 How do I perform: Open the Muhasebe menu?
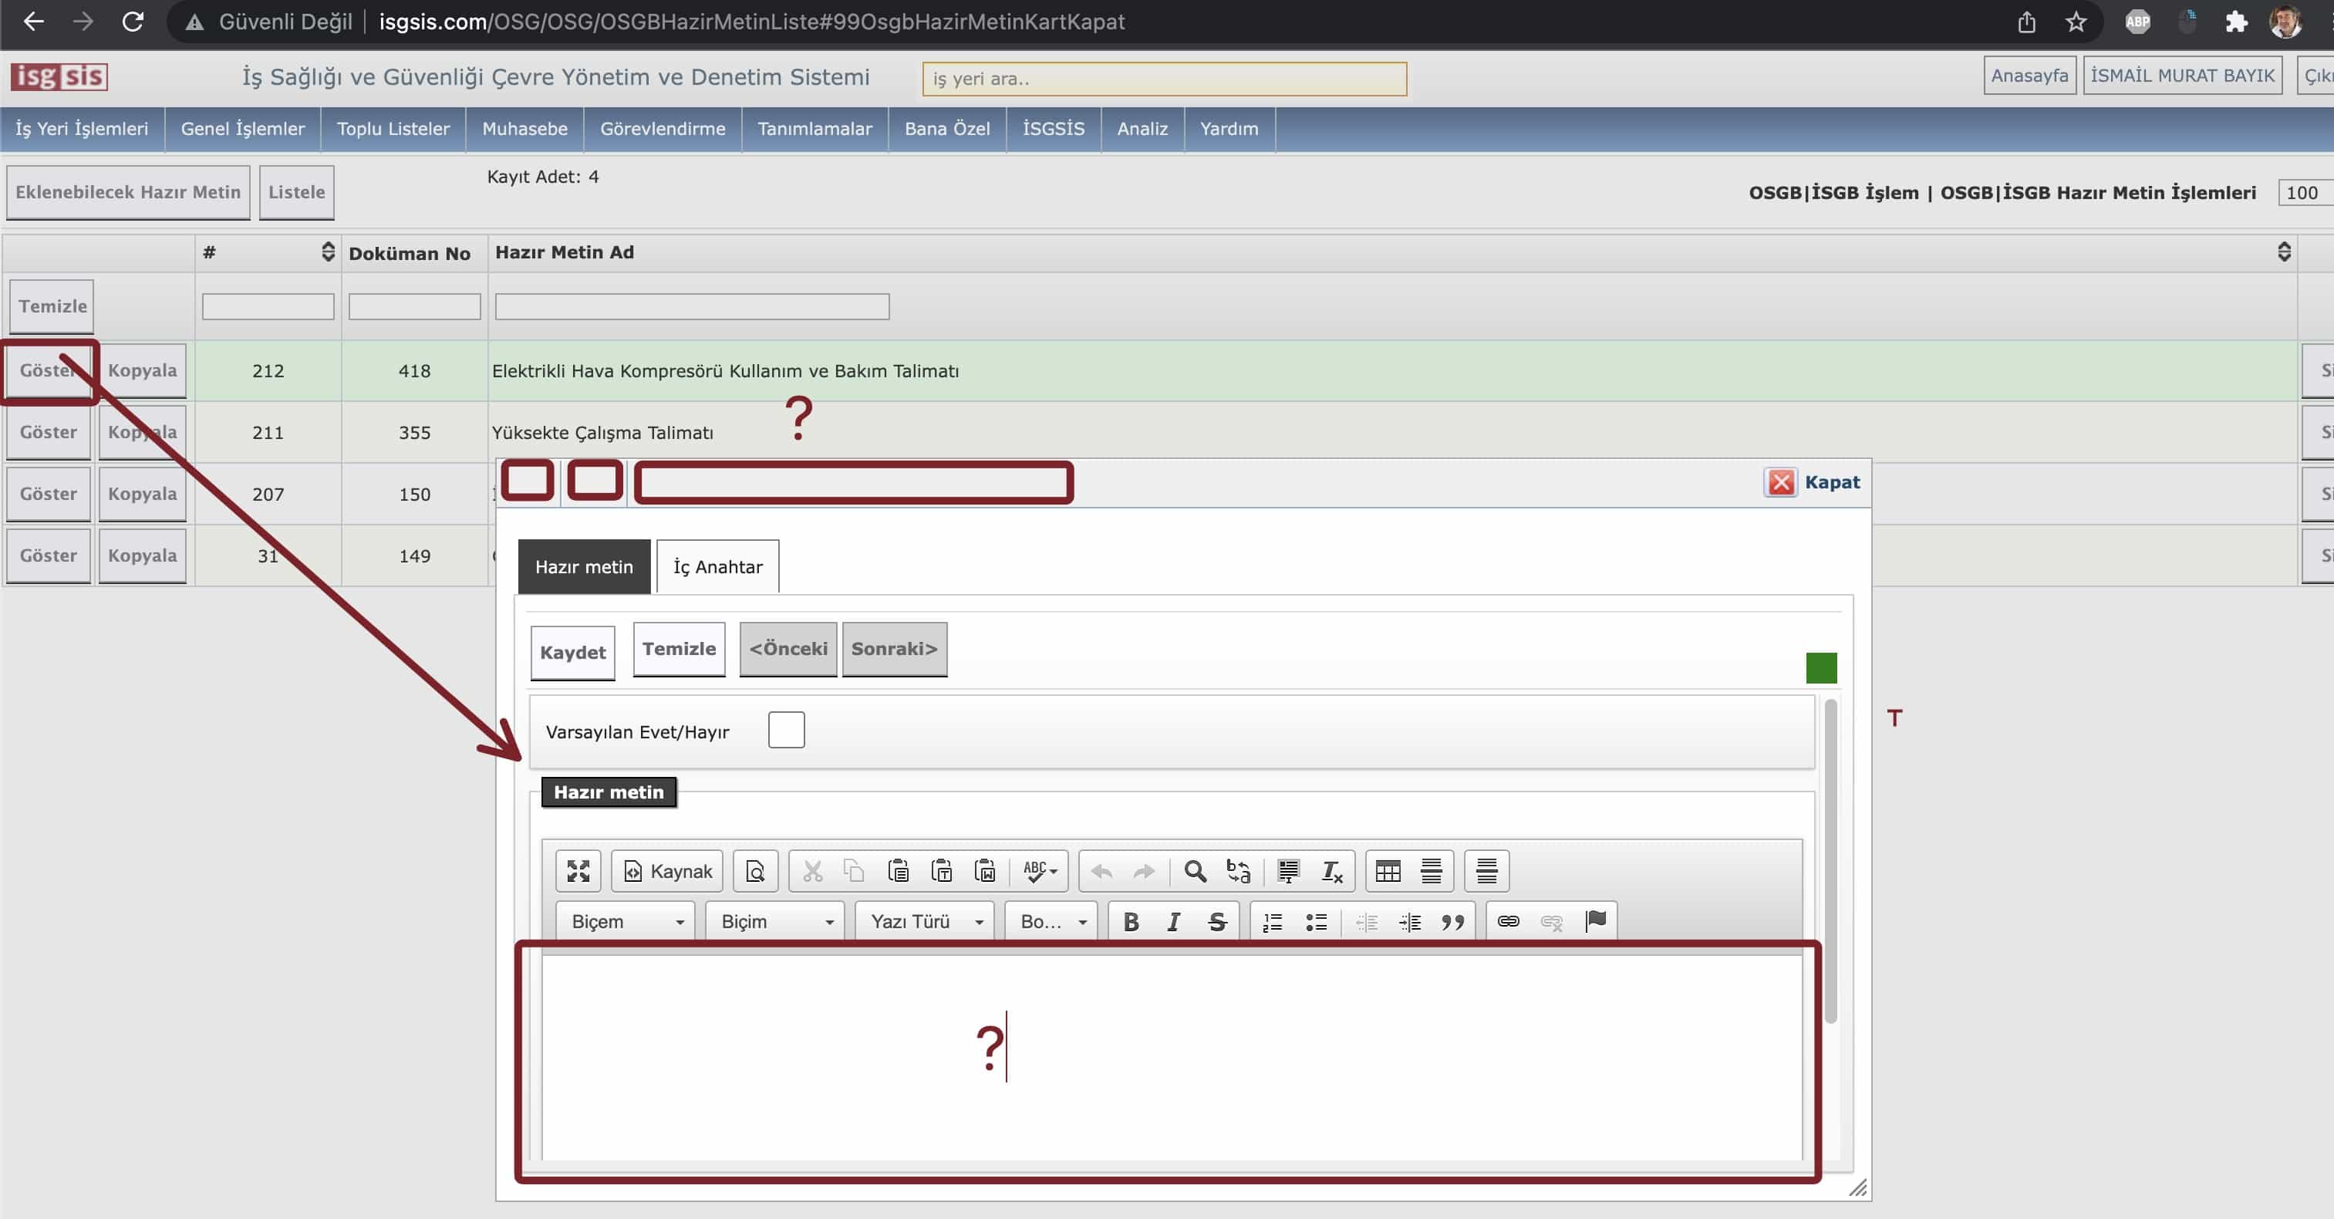(524, 129)
